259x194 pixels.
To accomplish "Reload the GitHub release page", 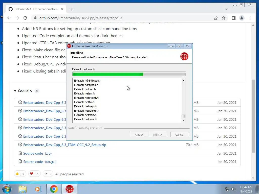I will point(25,18).
